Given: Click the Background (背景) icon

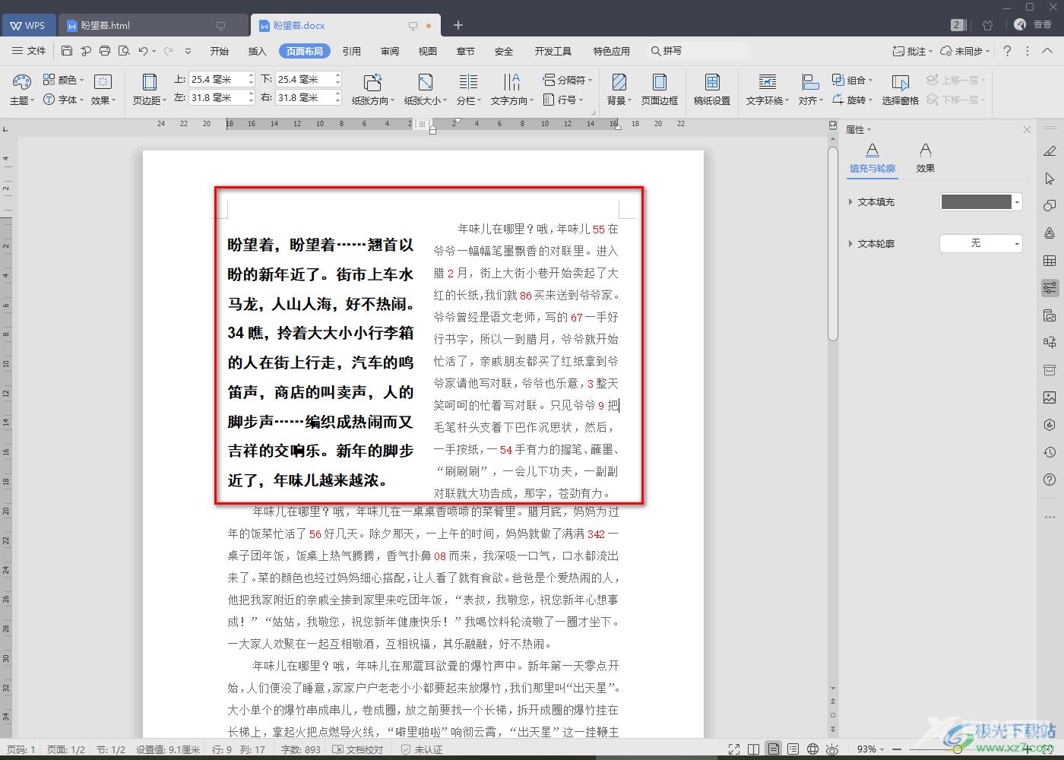Looking at the screenshot, I should click(619, 82).
